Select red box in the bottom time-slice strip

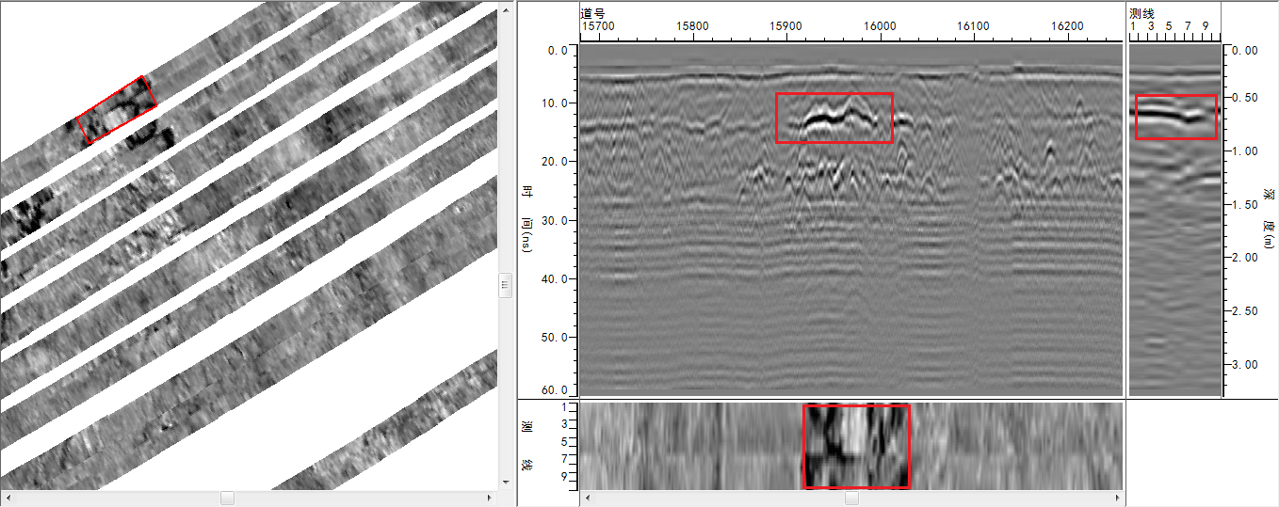tap(855, 447)
